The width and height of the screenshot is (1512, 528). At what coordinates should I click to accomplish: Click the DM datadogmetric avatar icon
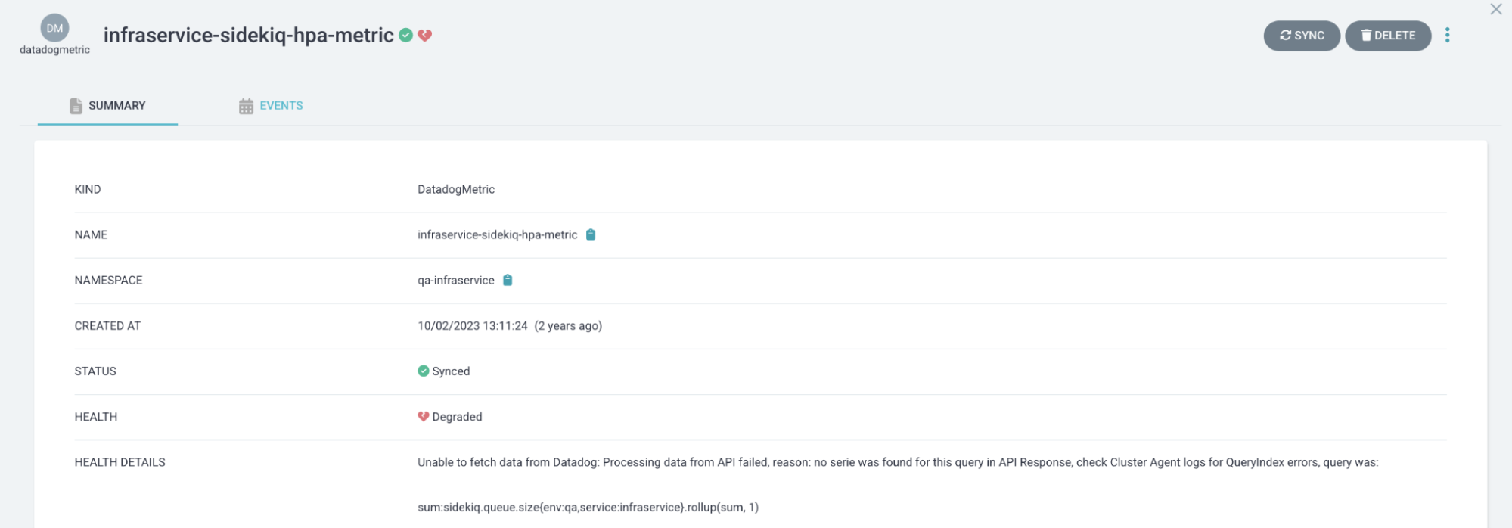pyautogui.click(x=54, y=28)
